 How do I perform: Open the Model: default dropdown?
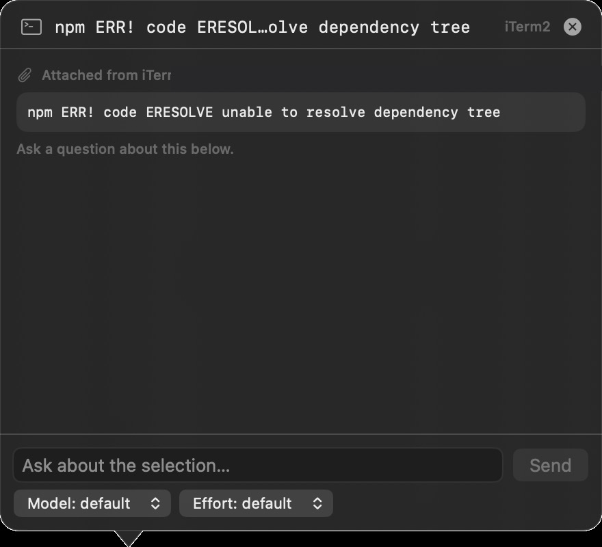coord(92,503)
